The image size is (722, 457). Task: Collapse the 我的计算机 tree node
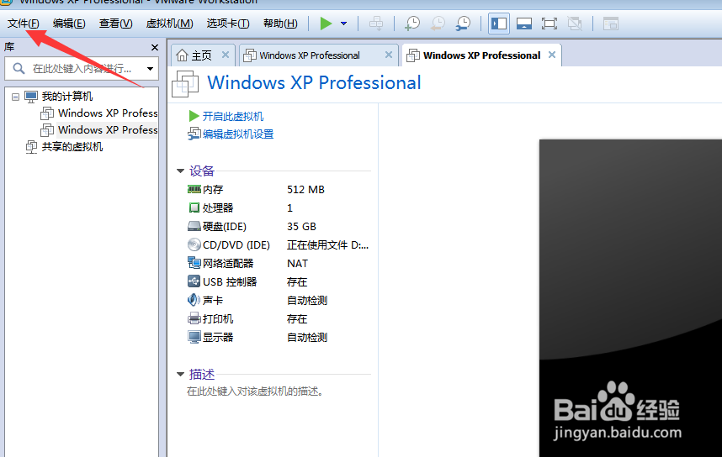pos(16,97)
